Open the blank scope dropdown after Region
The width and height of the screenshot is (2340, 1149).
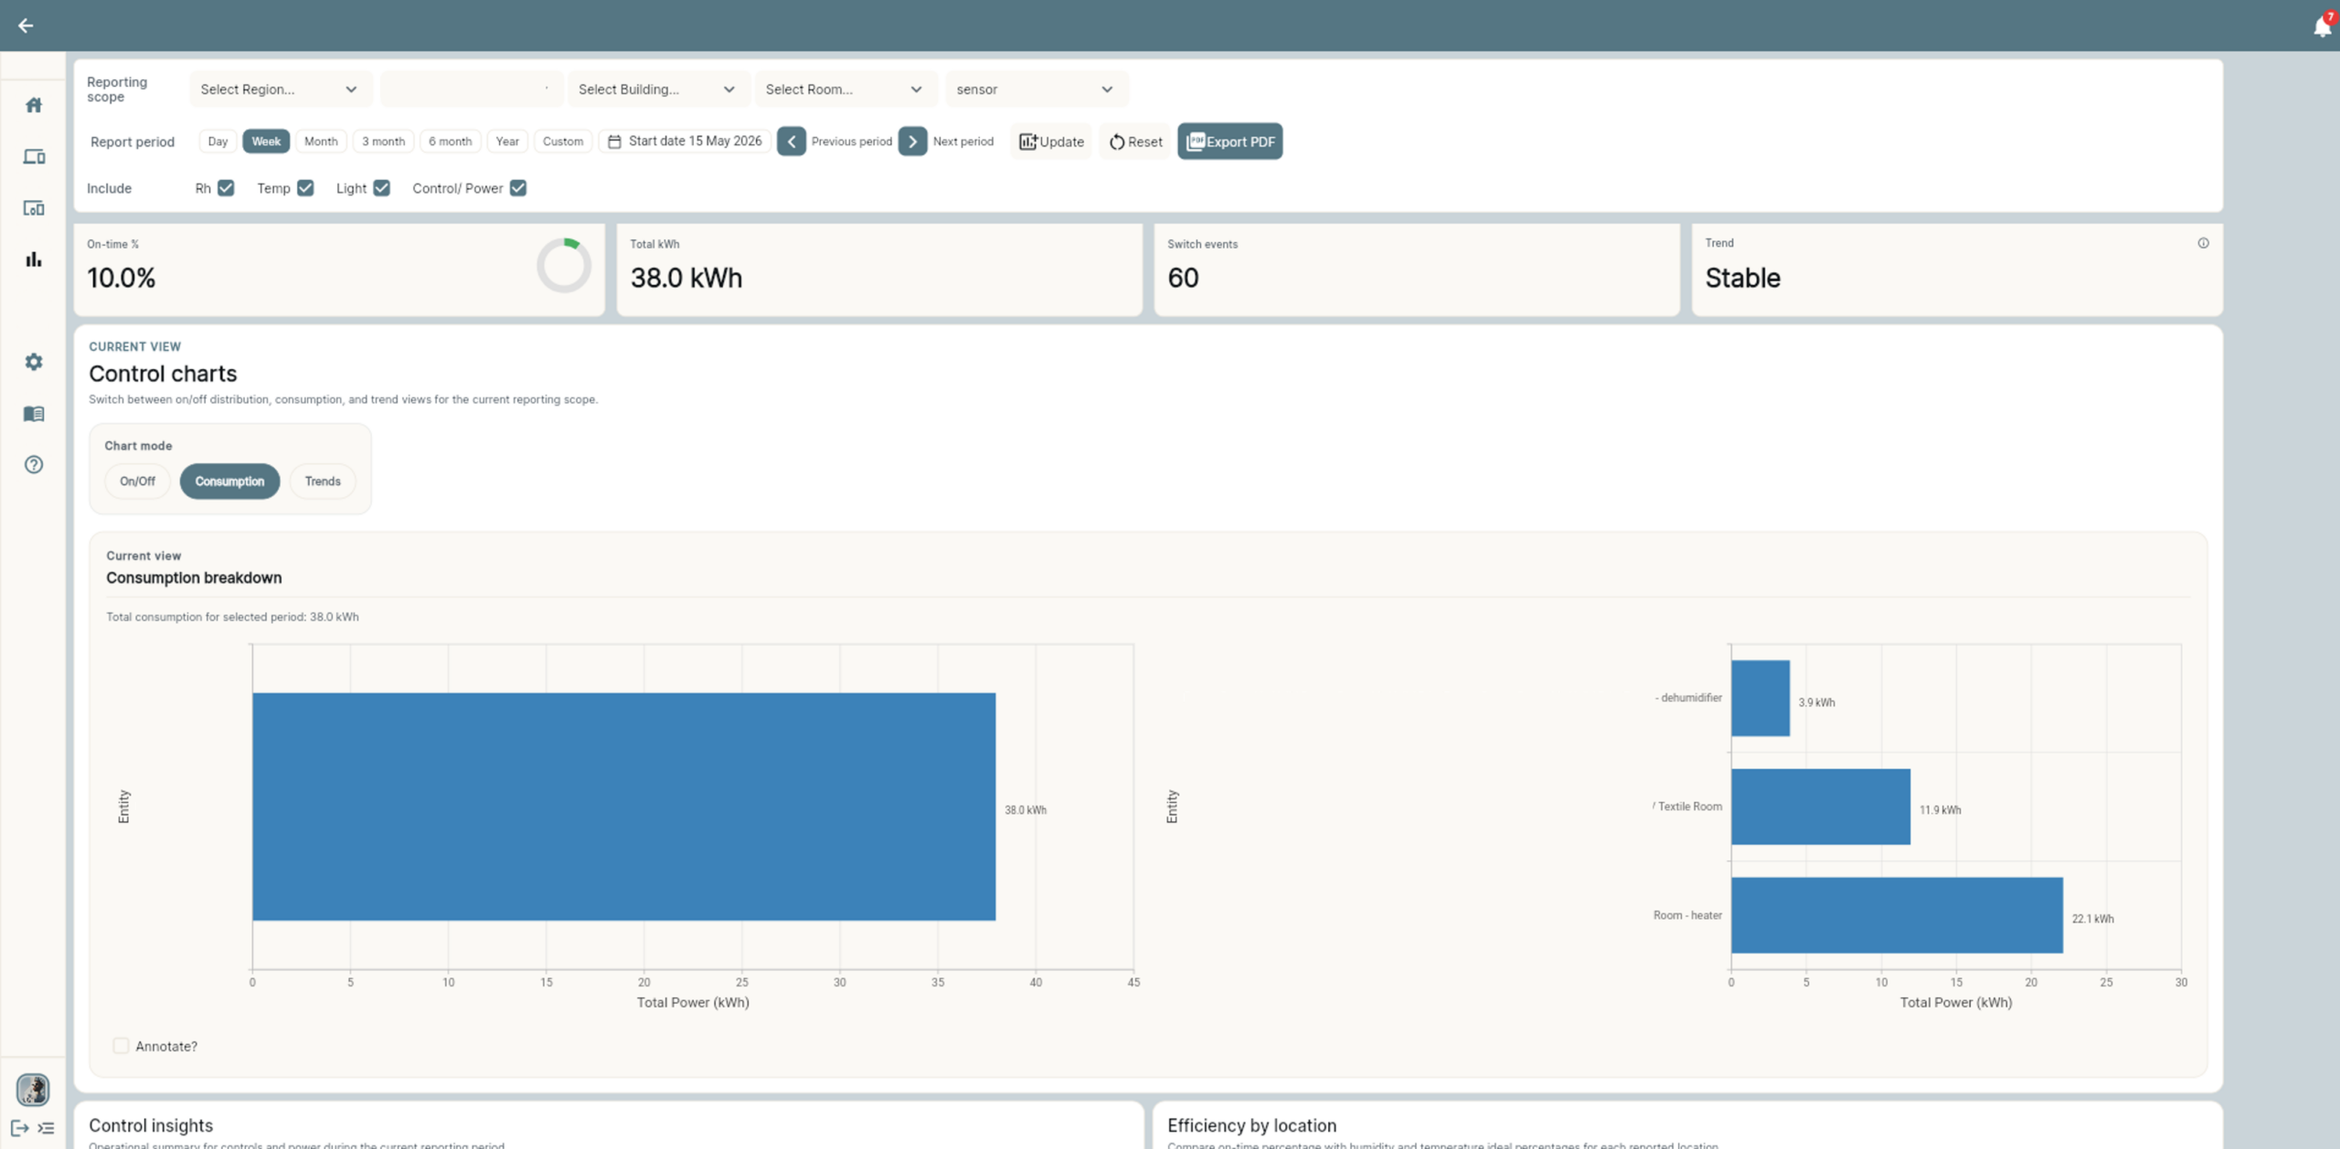[471, 90]
